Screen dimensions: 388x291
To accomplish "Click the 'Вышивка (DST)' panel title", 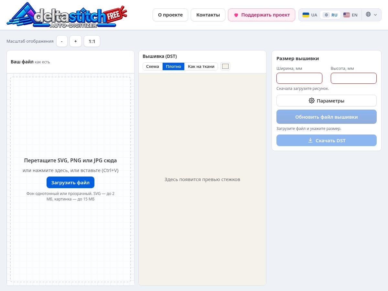I will tap(160, 56).
